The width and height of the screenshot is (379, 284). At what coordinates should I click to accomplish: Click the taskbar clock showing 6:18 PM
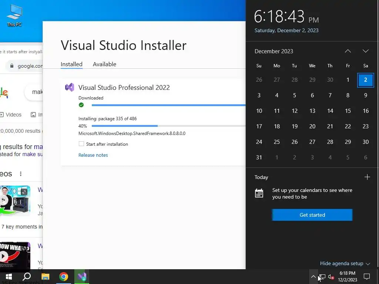(x=347, y=277)
